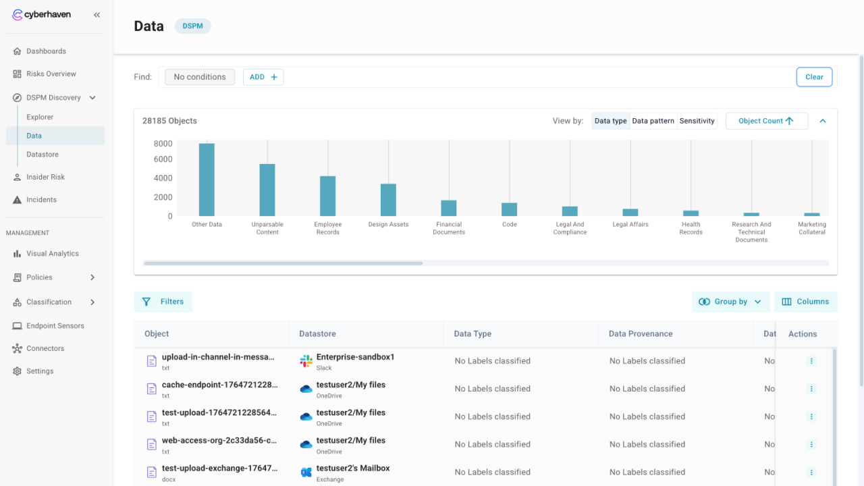The height and width of the screenshot is (486, 864).
Task: Switch chart view to Data pattern
Action: [x=653, y=121]
